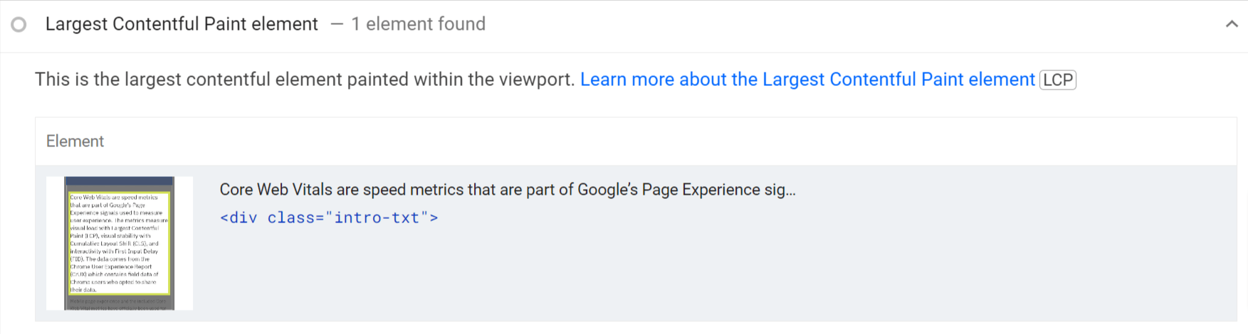Click the gray circle audit status icon
Screen dimensions: 1248x334
click(19, 25)
